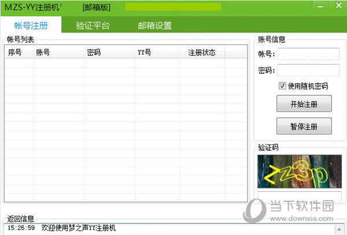
Task: Click the captcha entry field below the image
Action: click(x=300, y=196)
